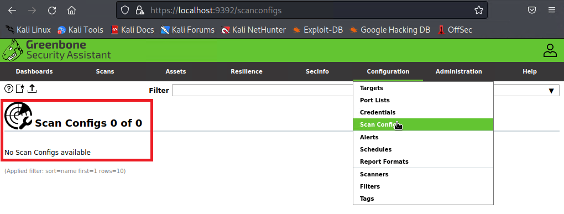Click the Greenbone Security Assistant logo
The image size is (564, 214).
[56, 50]
